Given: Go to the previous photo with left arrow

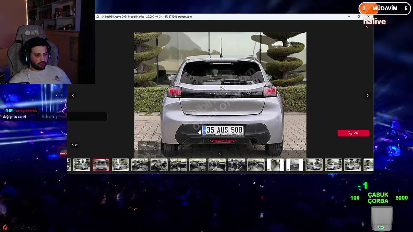Looking at the screenshot, I should 73,95.
